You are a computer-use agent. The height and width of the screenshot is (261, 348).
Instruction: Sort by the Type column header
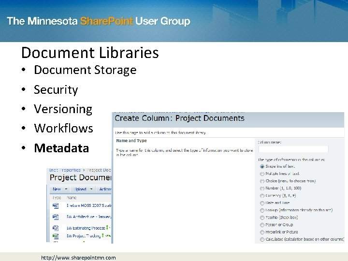pyautogui.click(x=57, y=198)
